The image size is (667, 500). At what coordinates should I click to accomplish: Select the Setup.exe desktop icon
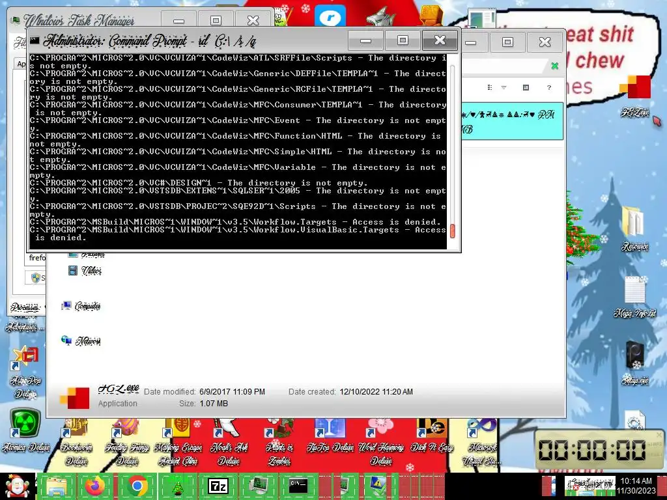coord(634,363)
